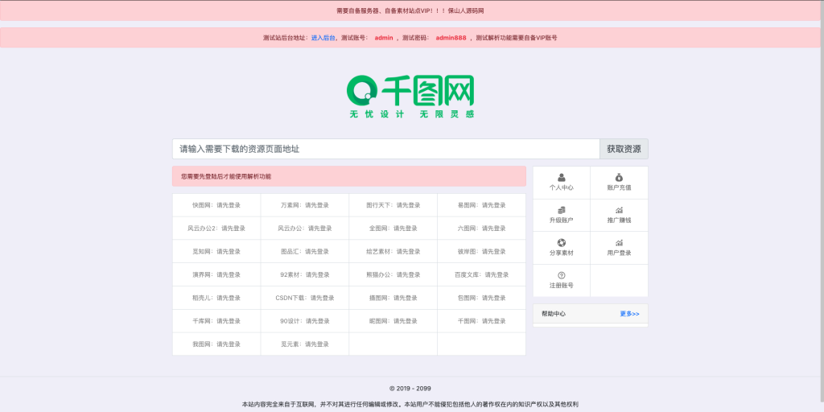Screen dimensions: 824x412
Task: Click the 您需要先登陆后才能使用解析功能 alert
Action: tap(349, 176)
